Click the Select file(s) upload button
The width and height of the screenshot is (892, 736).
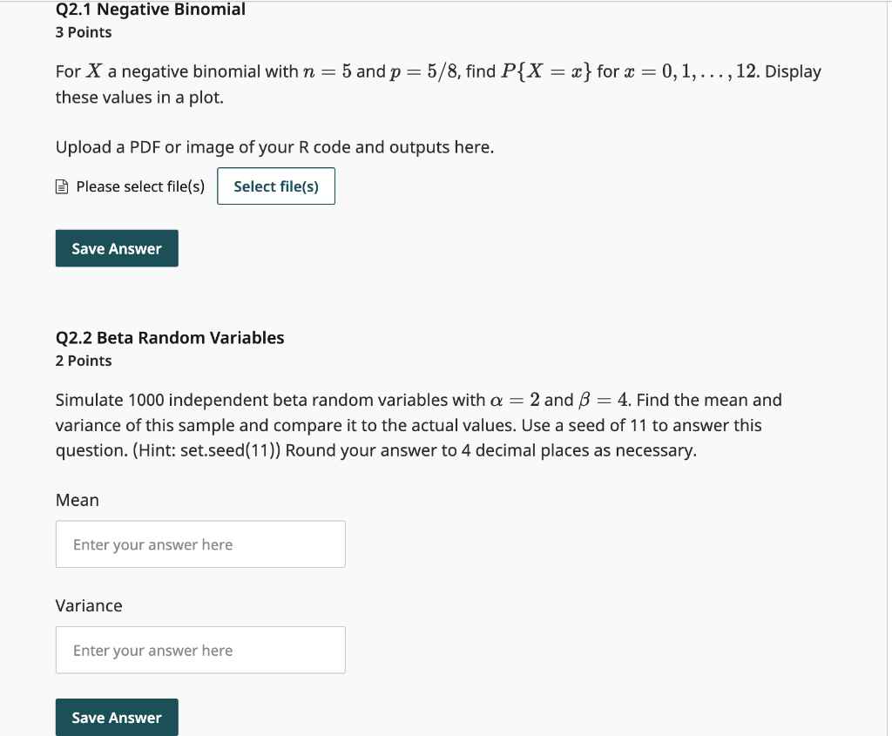(x=275, y=186)
